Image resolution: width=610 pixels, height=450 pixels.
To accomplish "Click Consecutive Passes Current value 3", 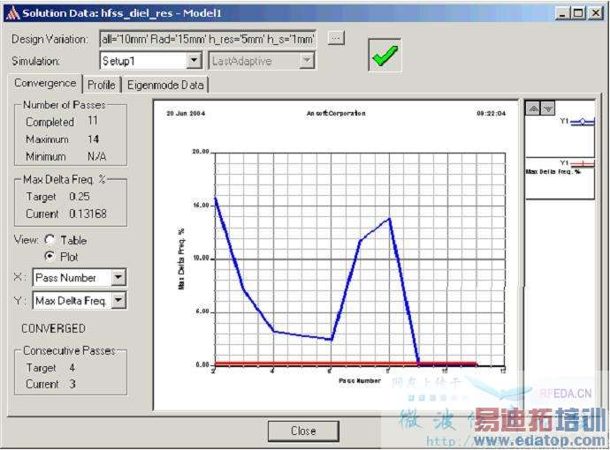I will pos(72,384).
